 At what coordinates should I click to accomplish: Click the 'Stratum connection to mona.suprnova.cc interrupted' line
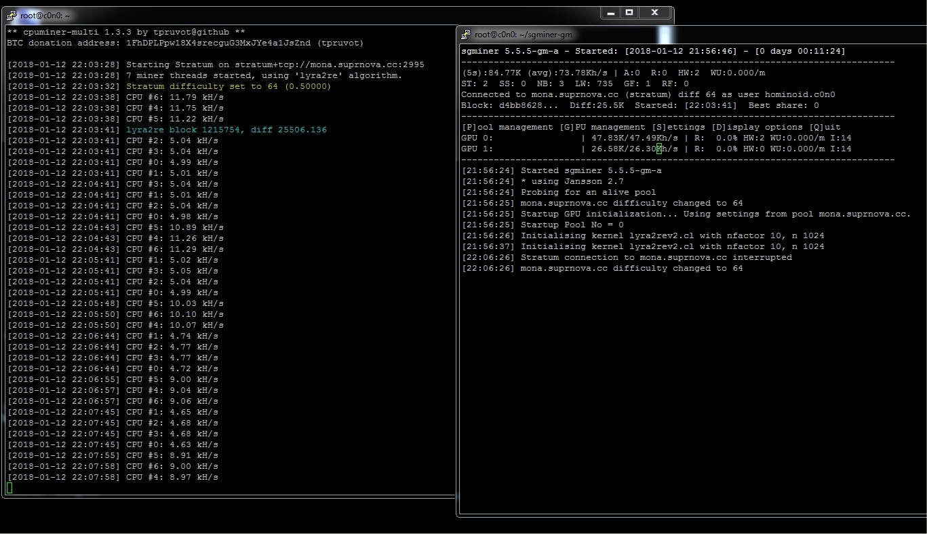click(627, 257)
